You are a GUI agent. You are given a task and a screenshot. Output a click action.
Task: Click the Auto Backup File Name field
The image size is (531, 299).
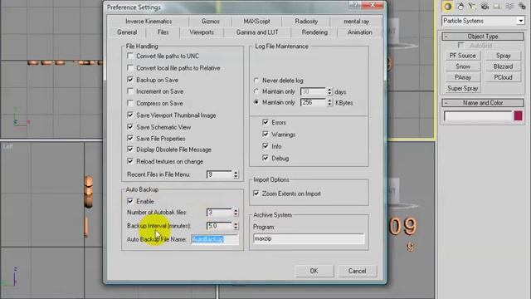215,239
